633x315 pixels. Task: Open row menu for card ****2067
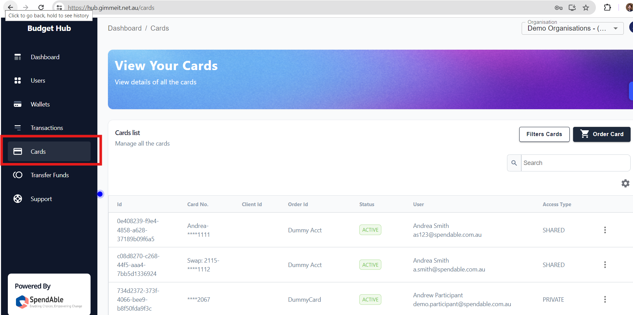(x=605, y=299)
